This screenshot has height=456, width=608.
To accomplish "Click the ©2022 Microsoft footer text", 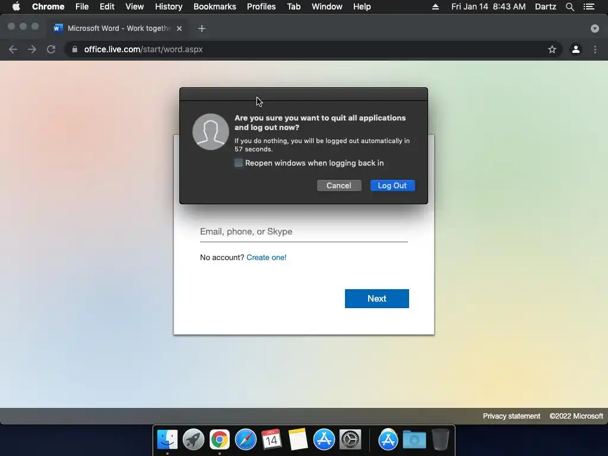I will [x=576, y=416].
